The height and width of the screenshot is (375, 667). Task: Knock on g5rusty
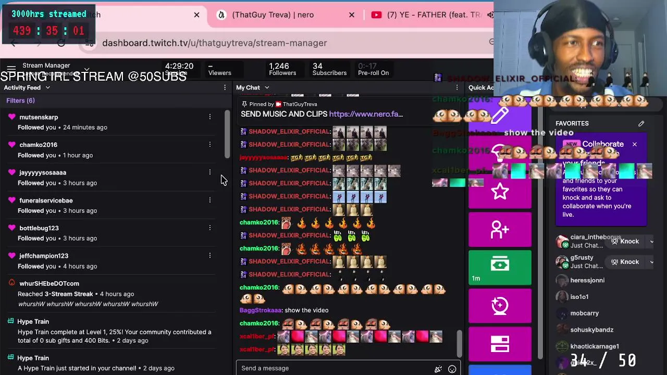(625, 262)
